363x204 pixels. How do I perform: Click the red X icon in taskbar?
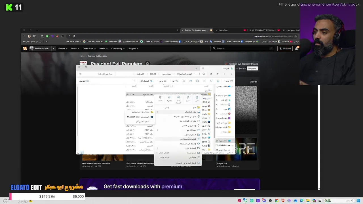239,201
